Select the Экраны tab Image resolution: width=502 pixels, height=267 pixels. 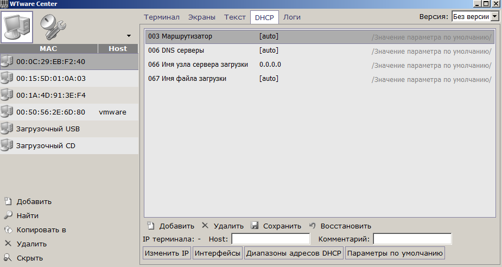click(x=201, y=17)
